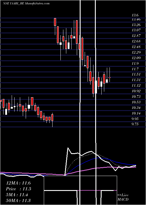Click the 11.7 price axis label
Viewport: 146px width, 205px height.
tap(135, 69)
